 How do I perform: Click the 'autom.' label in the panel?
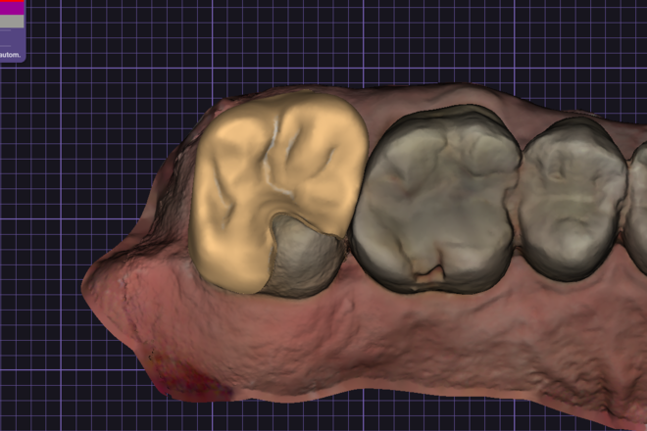[x=10, y=55]
